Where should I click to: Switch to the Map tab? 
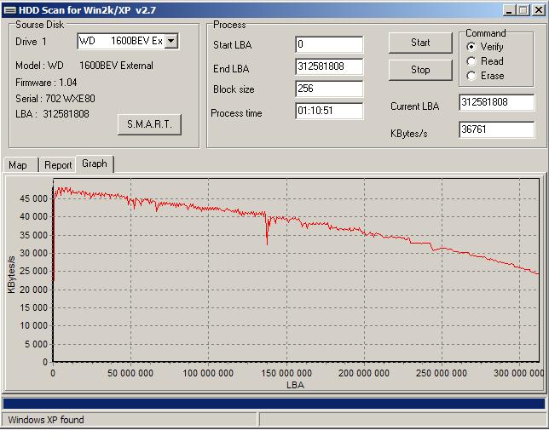click(18, 165)
